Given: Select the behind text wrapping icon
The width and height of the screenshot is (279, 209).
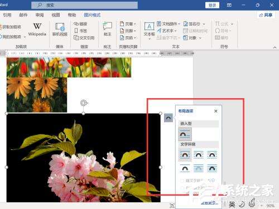Looking at the screenshot, I should point(199,168).
